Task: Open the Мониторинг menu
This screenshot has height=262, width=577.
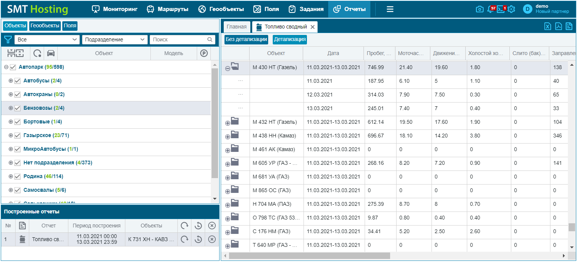Action: point(115,9)
